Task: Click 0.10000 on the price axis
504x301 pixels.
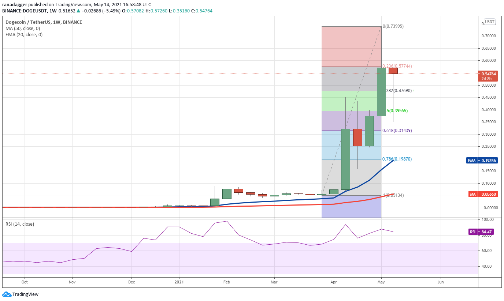Action: (x=488, y=183)
